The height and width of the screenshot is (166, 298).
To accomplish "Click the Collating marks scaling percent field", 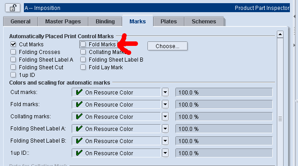I will pyautogui.click(x=224, y=117).
